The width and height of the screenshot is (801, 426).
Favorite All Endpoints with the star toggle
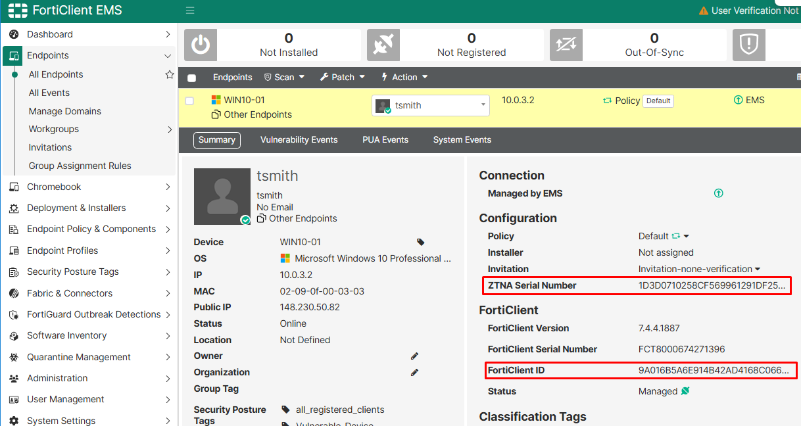click(x=170, y=74)
